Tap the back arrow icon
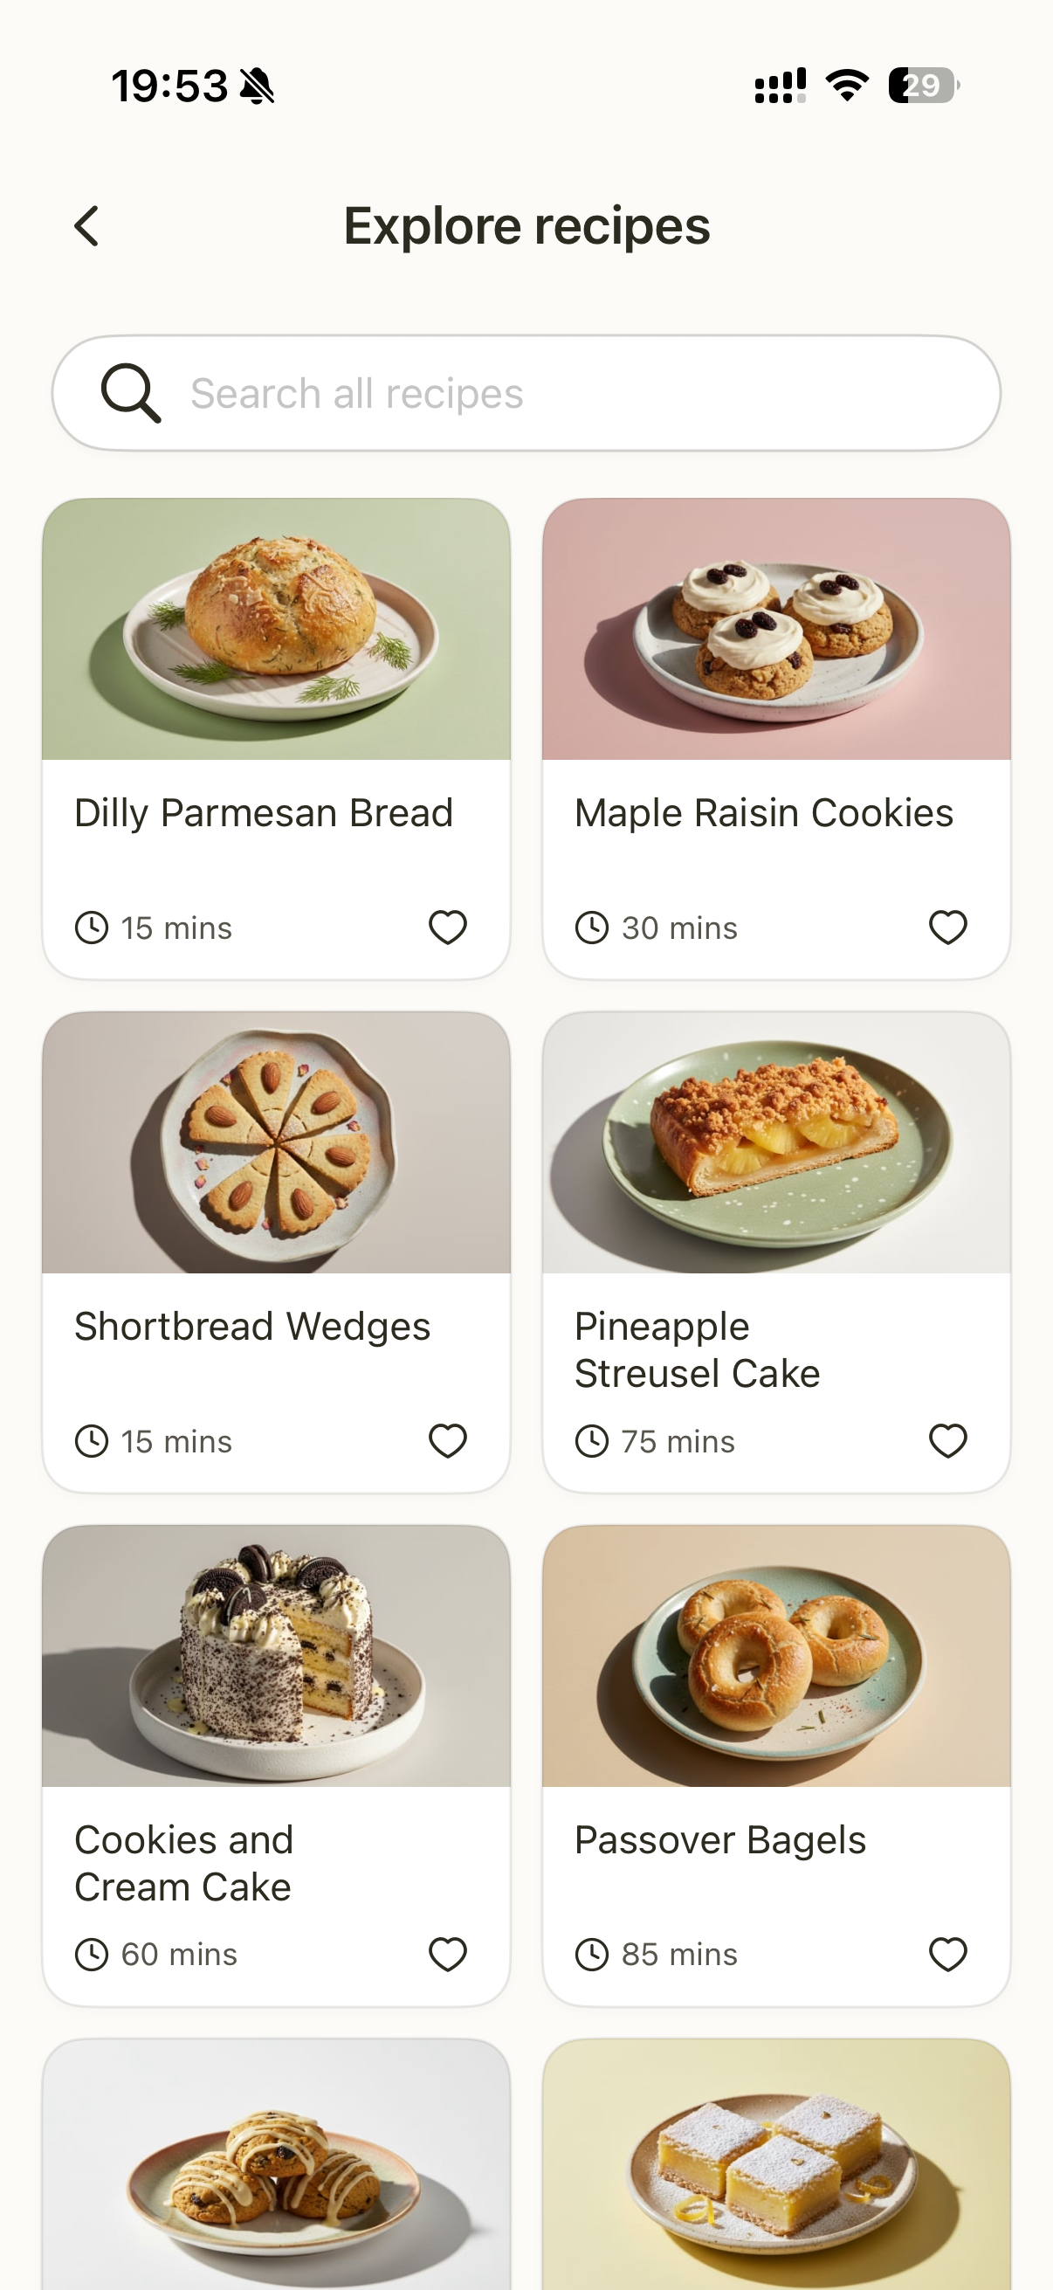The height and width of the screenshot is (2290, 1053). click(86, 226)
